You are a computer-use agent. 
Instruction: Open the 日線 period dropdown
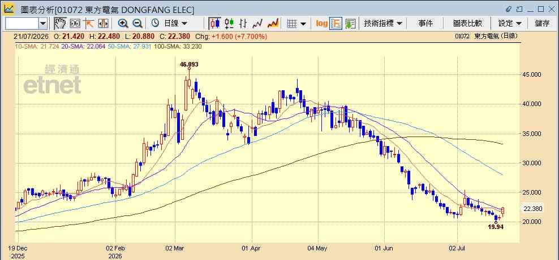tap(170, 24)
